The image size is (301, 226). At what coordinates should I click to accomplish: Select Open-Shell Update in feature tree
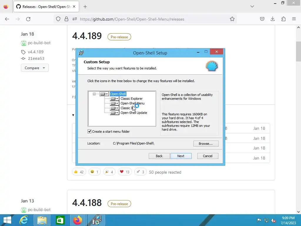134,113
